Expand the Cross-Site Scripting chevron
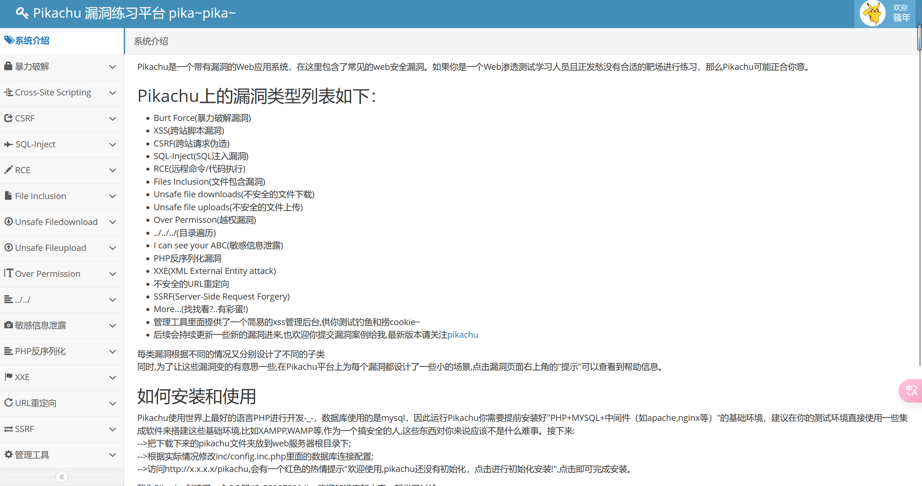The image size is (922, 486). click(x=112, y=93)
